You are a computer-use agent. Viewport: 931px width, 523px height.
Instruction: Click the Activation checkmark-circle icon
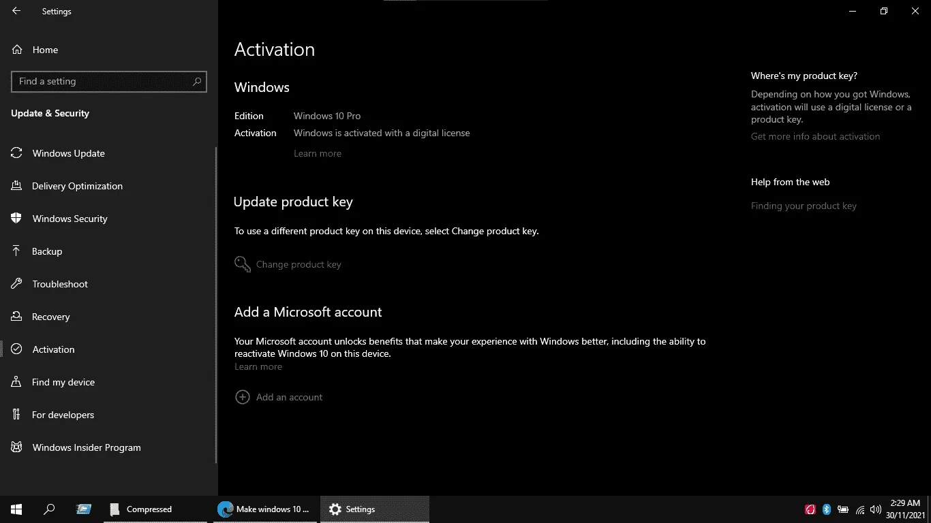[x=16, y=349]
